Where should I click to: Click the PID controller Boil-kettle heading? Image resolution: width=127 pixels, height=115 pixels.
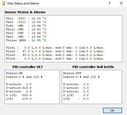(x=93, y=67)
